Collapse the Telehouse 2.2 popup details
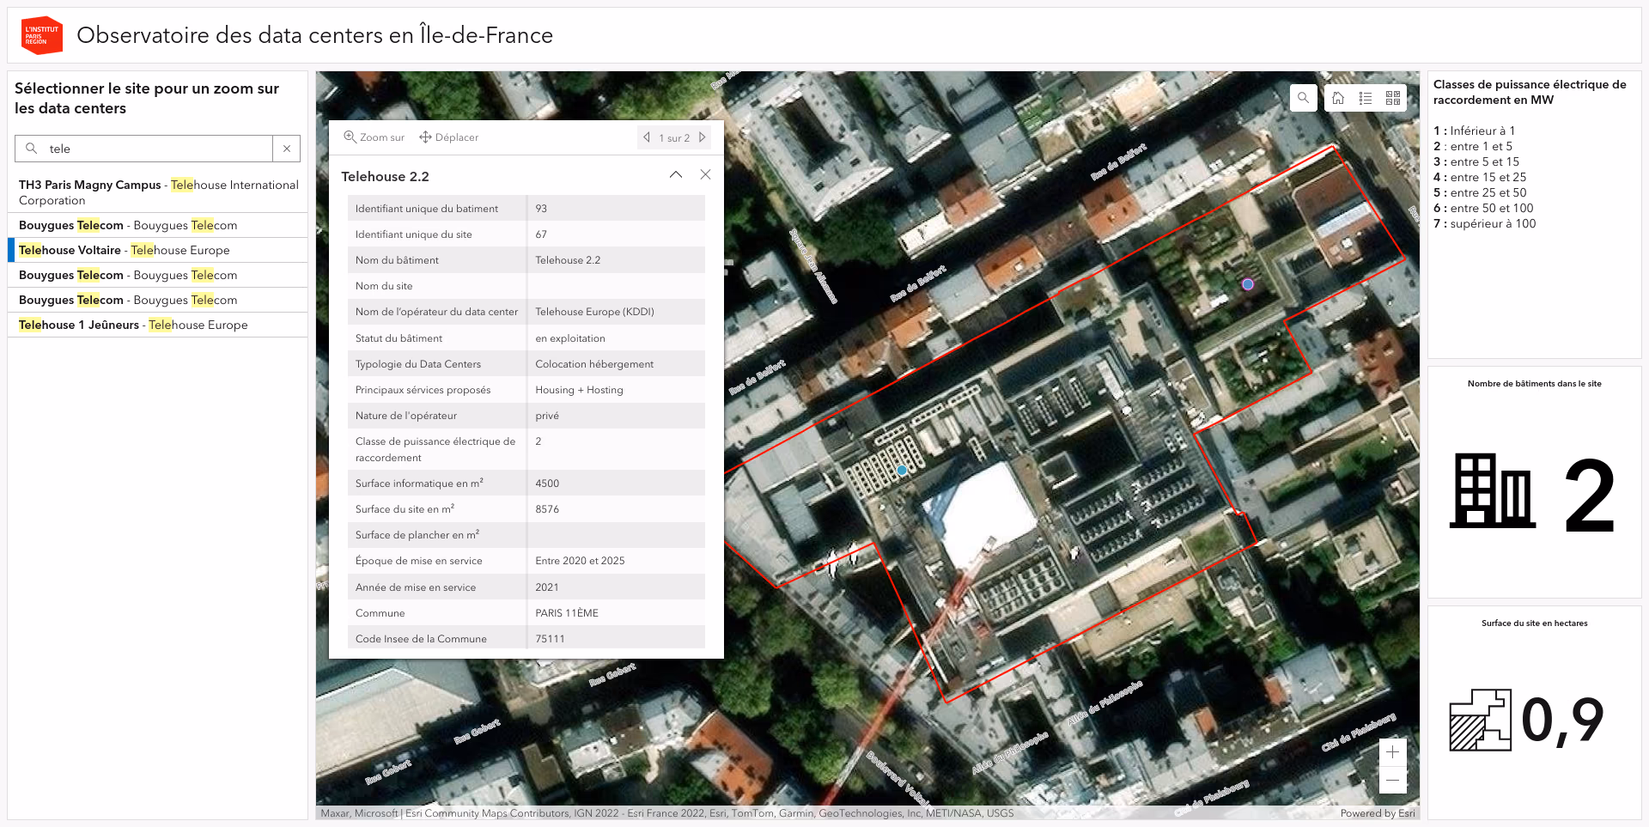The height and width of the screenshot is (827, 1649). point(676,175)
